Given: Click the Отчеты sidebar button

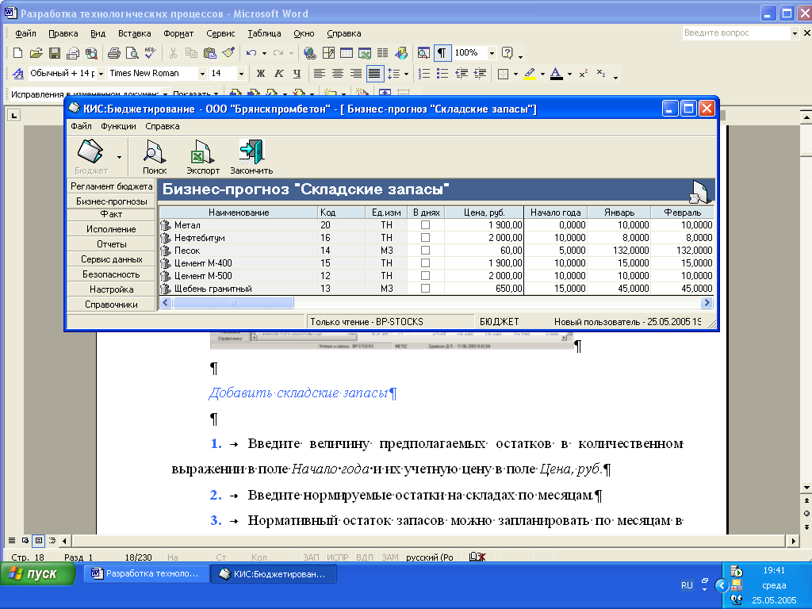Looking at the screenshot, I should [111, 244].
